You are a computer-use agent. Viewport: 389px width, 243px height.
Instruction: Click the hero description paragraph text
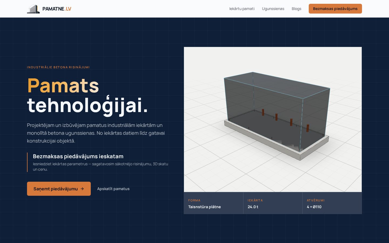[x=96, y=133]
